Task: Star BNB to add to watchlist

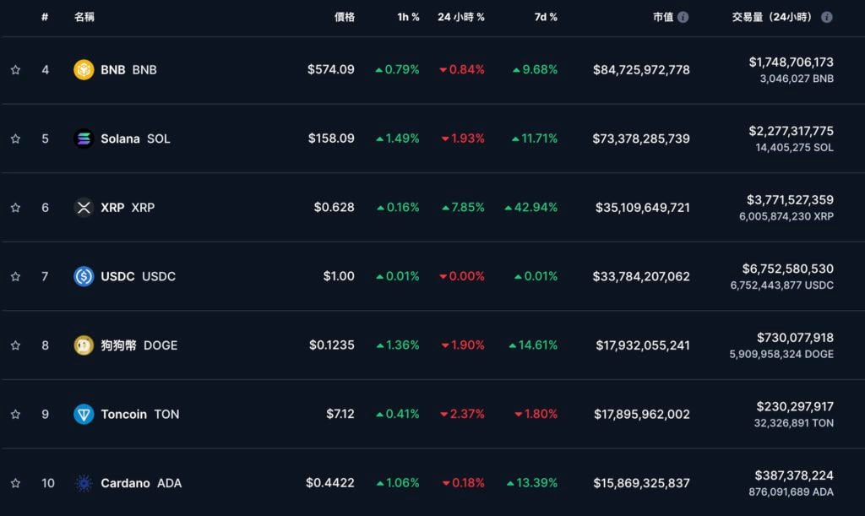Action: coord(15,70)
